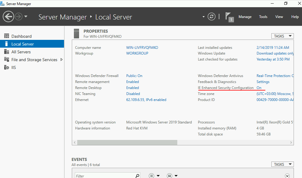Click the '59.46 GB' disk space value

[x=264, y=134]
